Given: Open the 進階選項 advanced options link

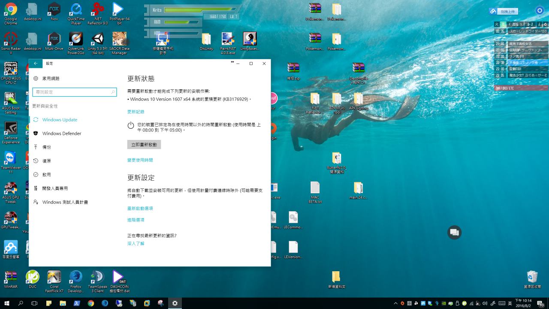Looking at the screenshot, I should point(136,220).
